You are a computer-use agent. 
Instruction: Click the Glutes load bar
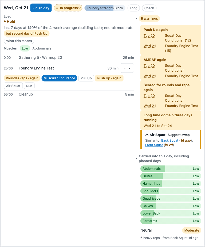click(171, 176)
